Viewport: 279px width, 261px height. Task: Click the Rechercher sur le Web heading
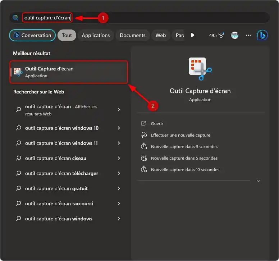(38, 92)
